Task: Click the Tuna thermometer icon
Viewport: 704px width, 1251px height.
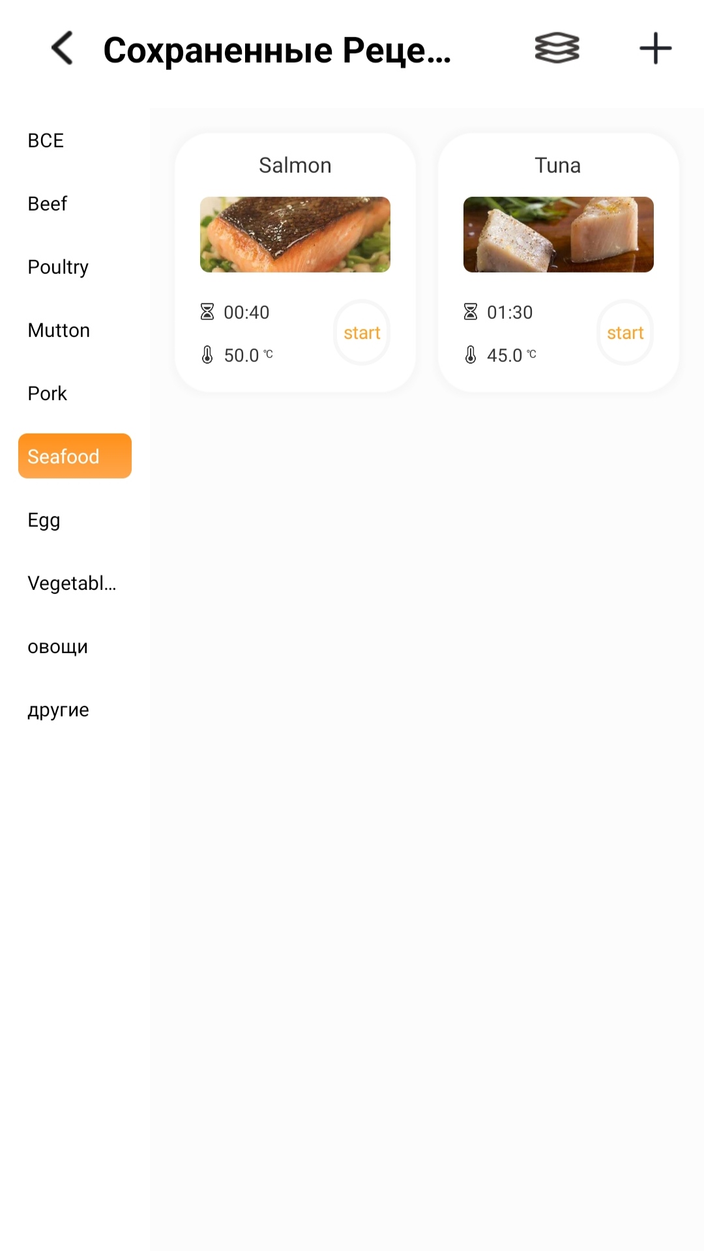Action: coord(471,355)
